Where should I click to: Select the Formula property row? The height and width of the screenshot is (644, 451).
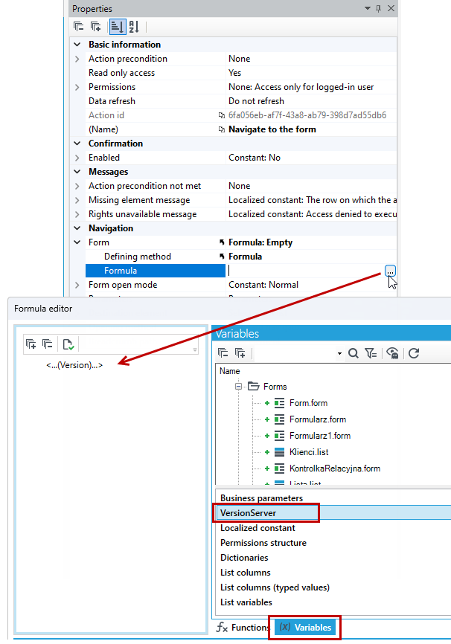(x=156, y=271)
